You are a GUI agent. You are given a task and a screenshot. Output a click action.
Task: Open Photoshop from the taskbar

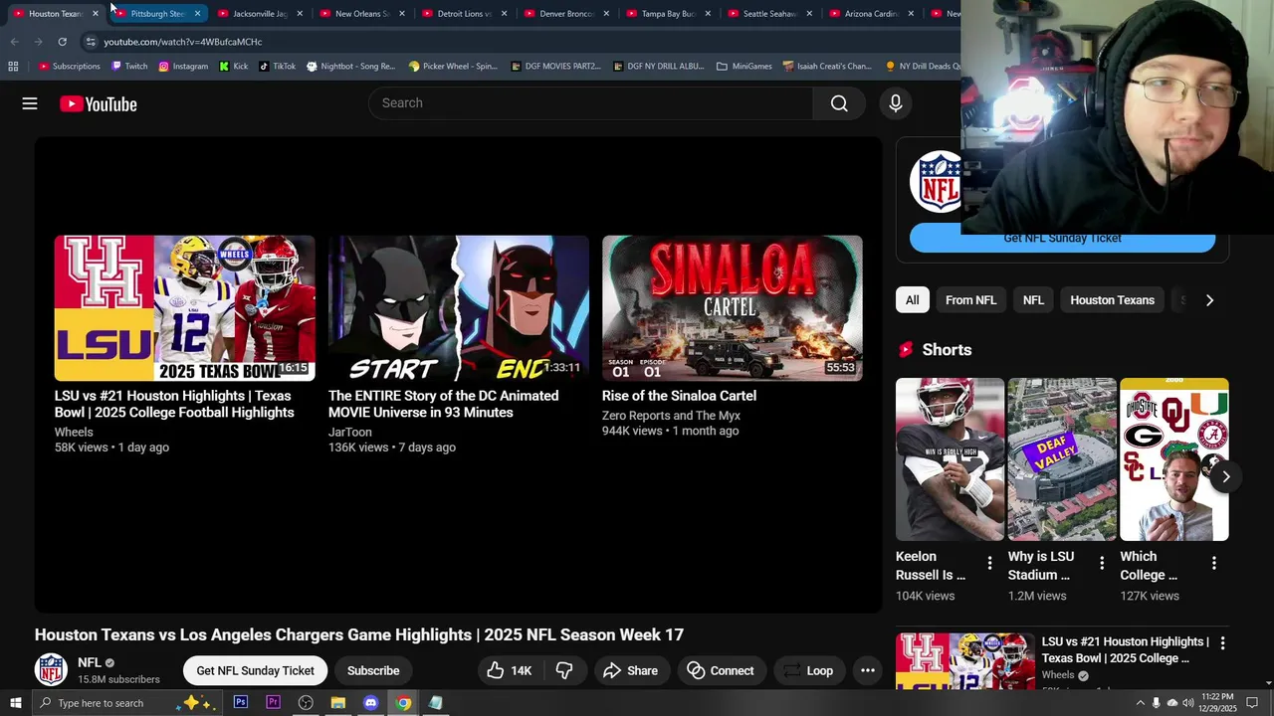[241, 703]
